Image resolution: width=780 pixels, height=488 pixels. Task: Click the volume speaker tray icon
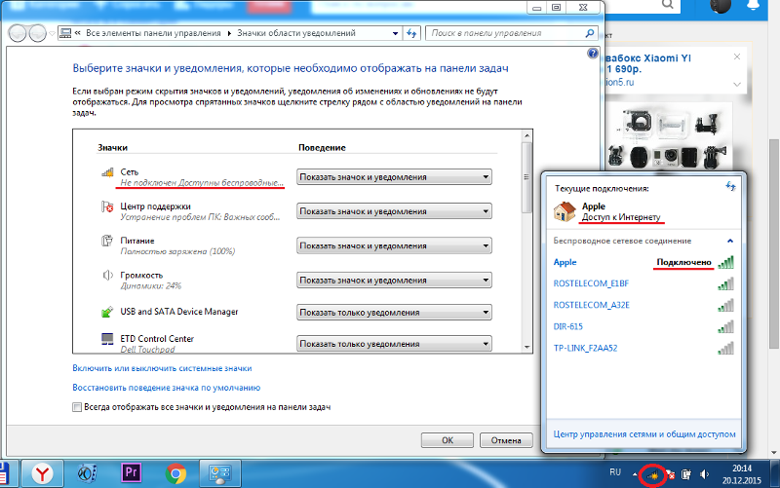pyautogui.click(x=704, y=474)
